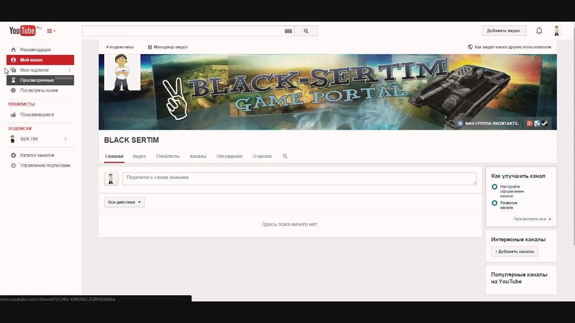The image size is (575, 323).
Task: Click the search input field
Action: point(183,31)
